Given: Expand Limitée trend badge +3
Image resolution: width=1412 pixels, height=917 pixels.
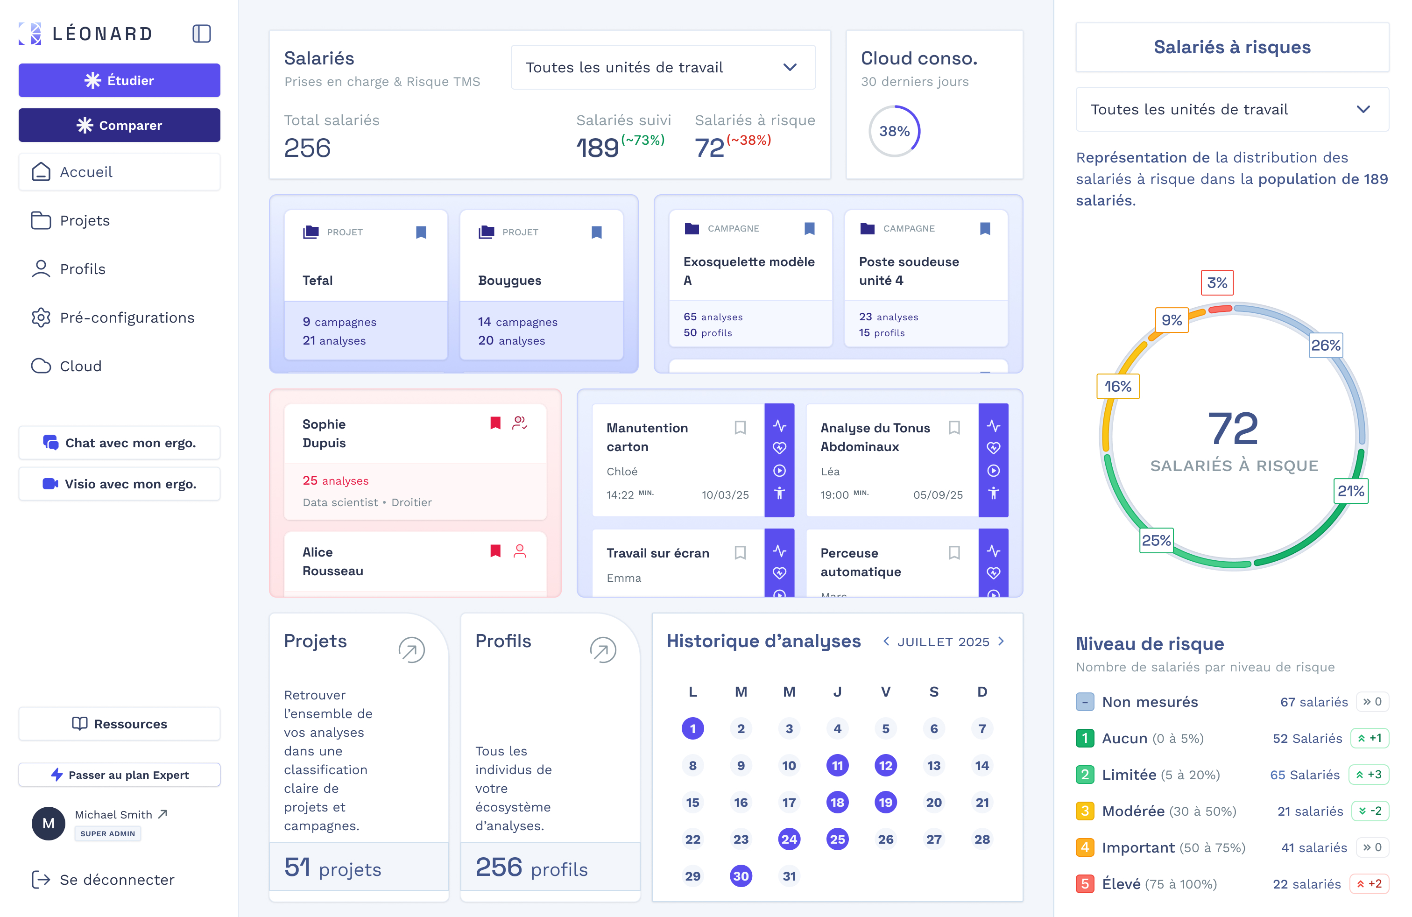Looking at the screenshot, I should tap(1369, 775).
